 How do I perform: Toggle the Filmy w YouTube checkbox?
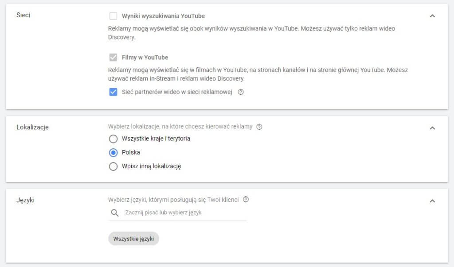[113, 58]
